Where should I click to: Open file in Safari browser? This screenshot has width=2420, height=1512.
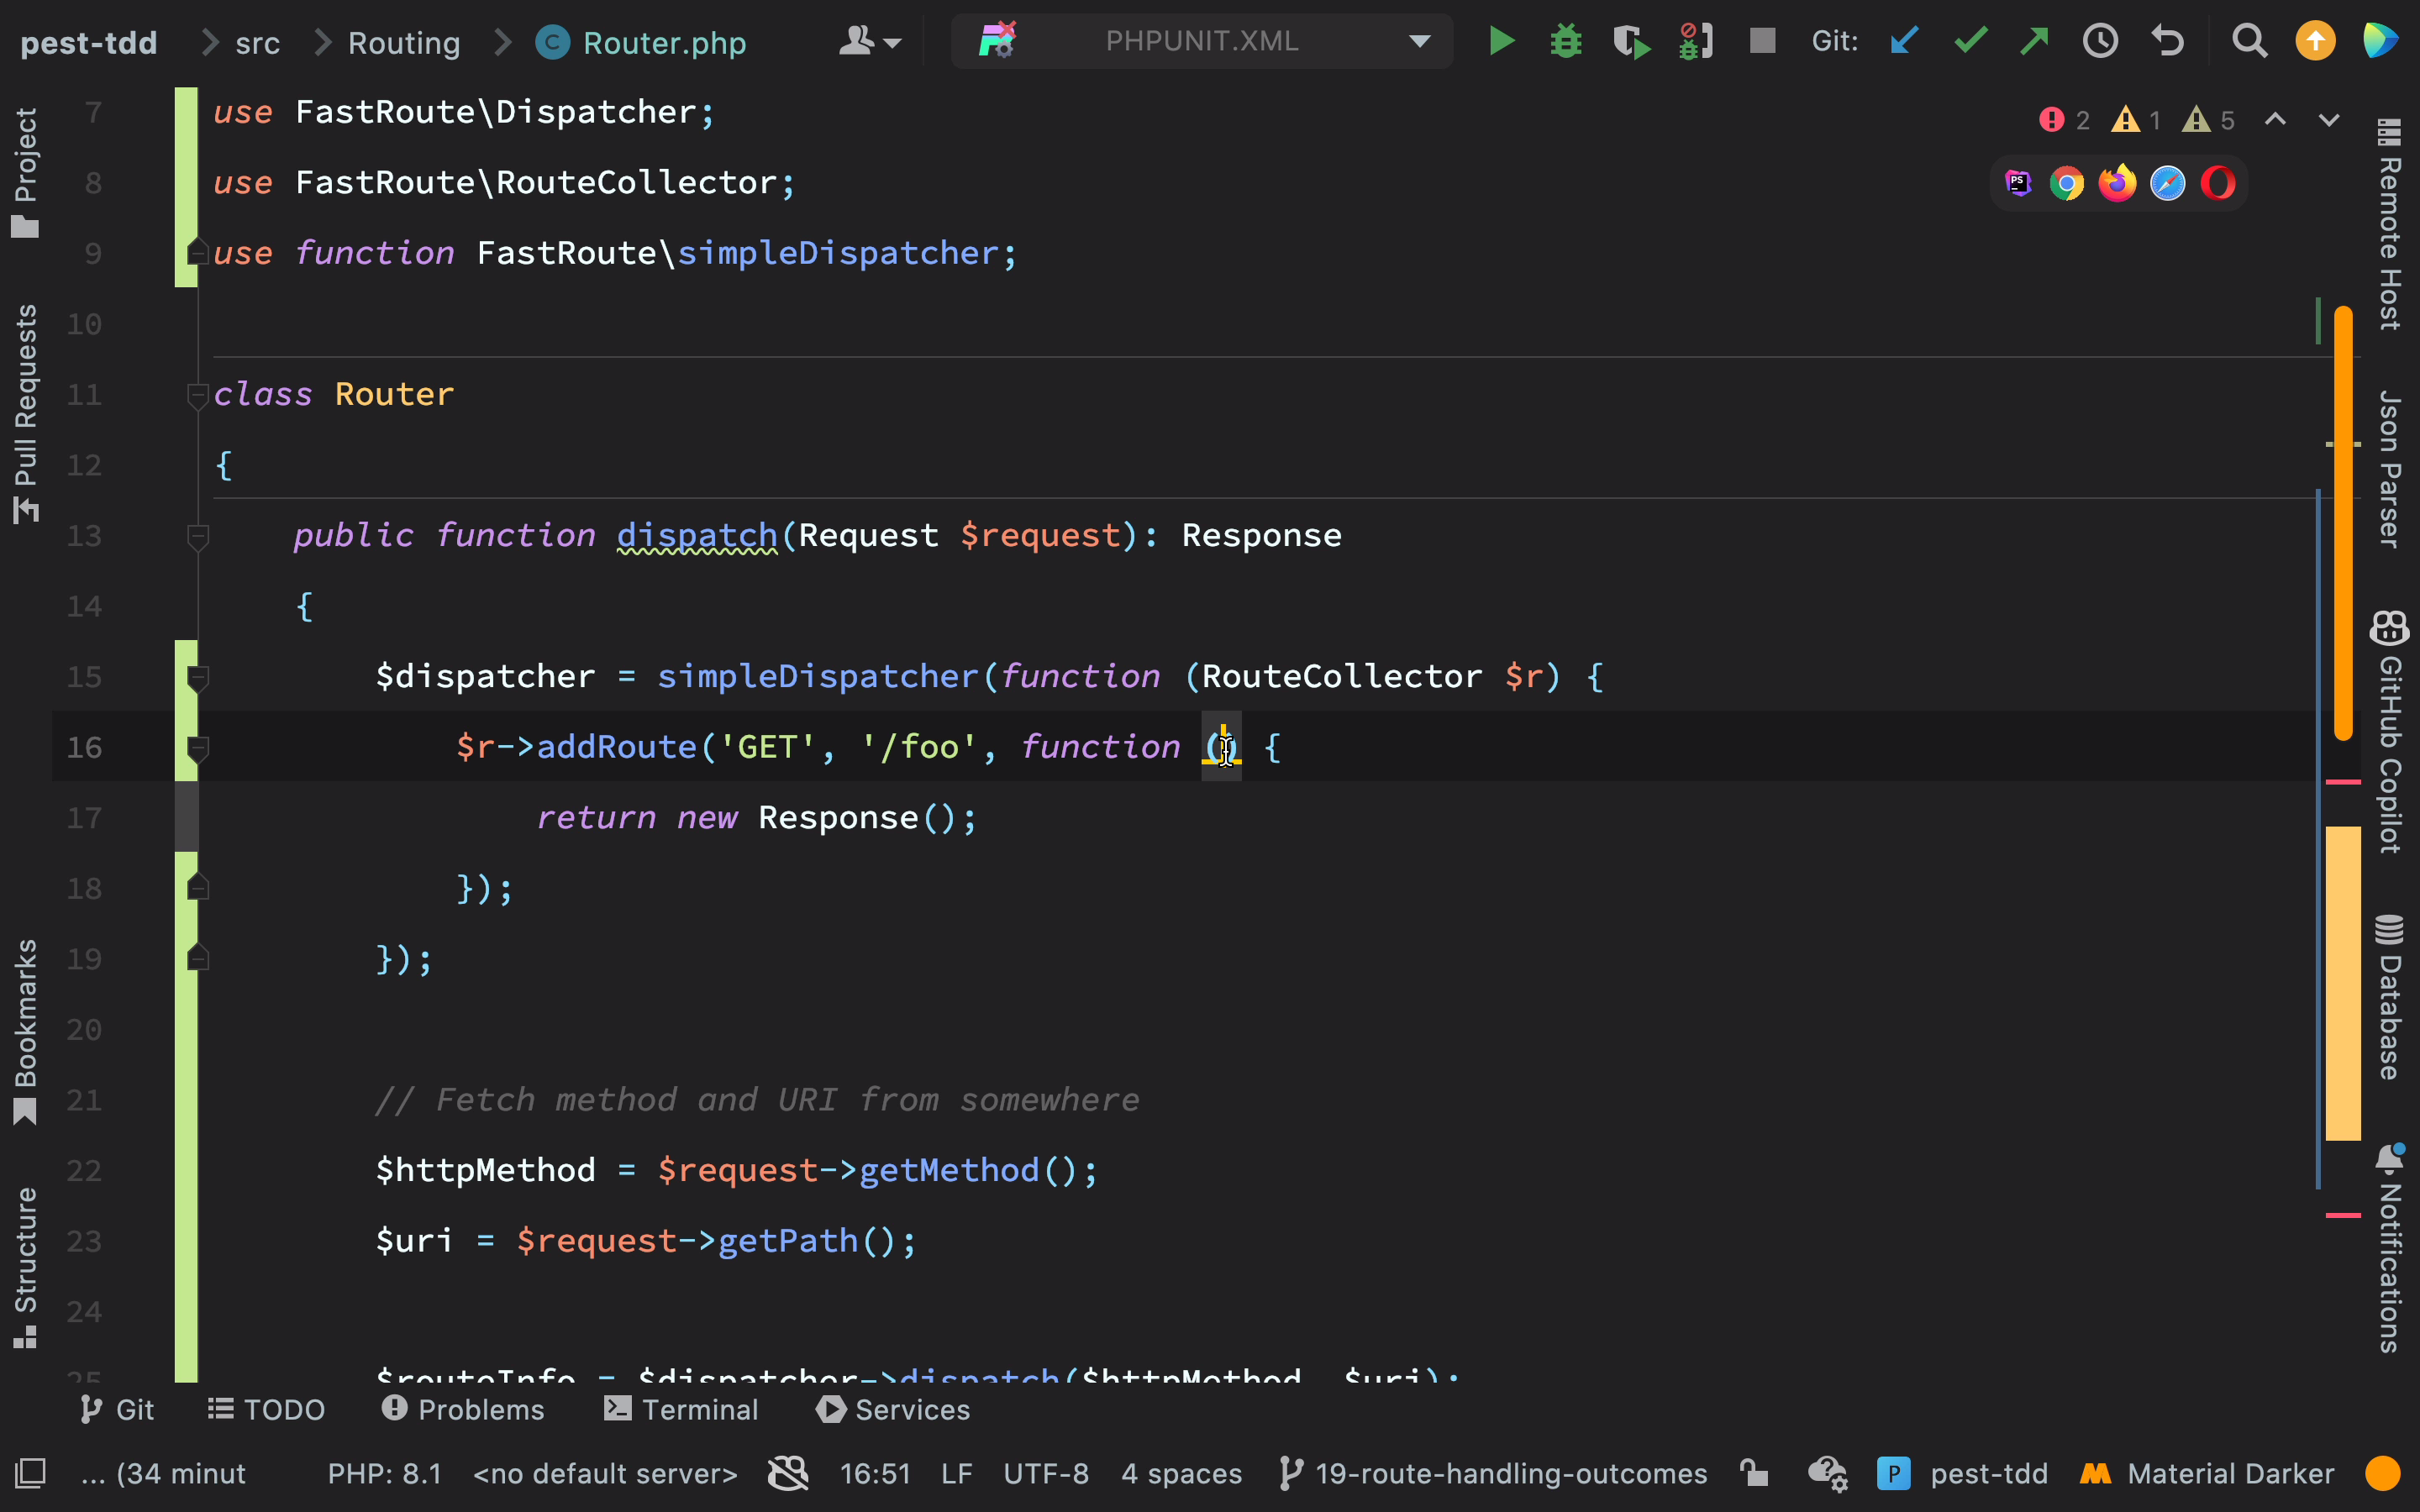(x=2167, y=183)
